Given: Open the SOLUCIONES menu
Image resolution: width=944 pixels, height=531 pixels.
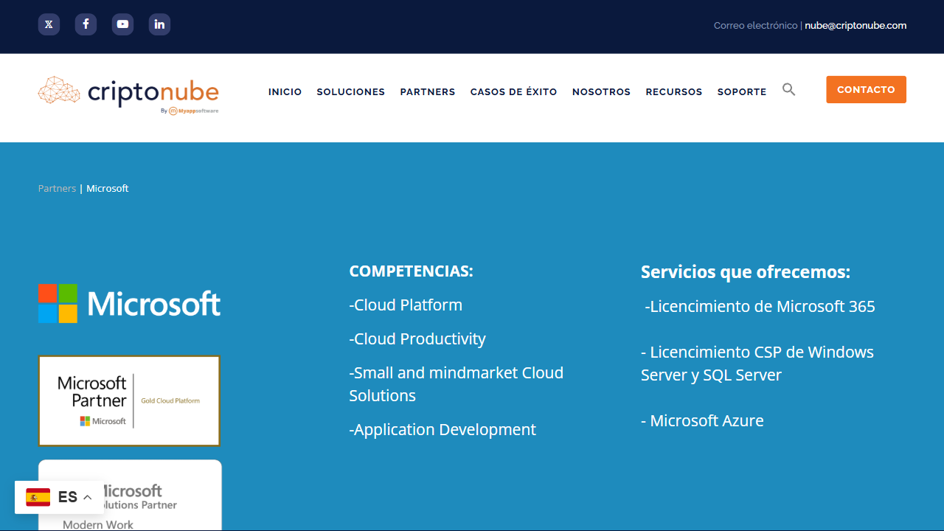Looking at the screenshot, I should [350, 92].
